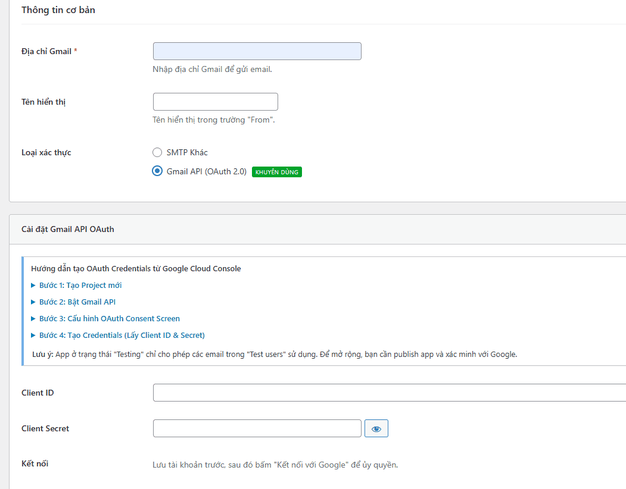This screenshot has height=489, width=626.
Task: Expand Bước 2: Bật Gmail API
Action: [x=77, y=302]
